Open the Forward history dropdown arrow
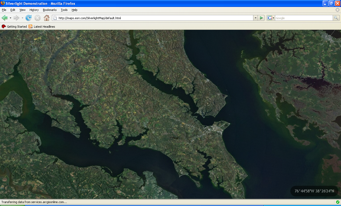341x206 pixels. [22, 18]
